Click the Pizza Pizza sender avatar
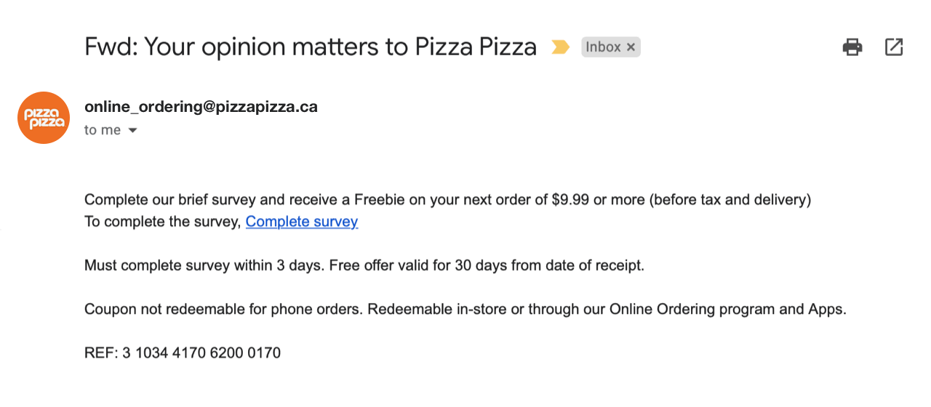The height and width of the screenshot is (407, 931). point(44,118)
